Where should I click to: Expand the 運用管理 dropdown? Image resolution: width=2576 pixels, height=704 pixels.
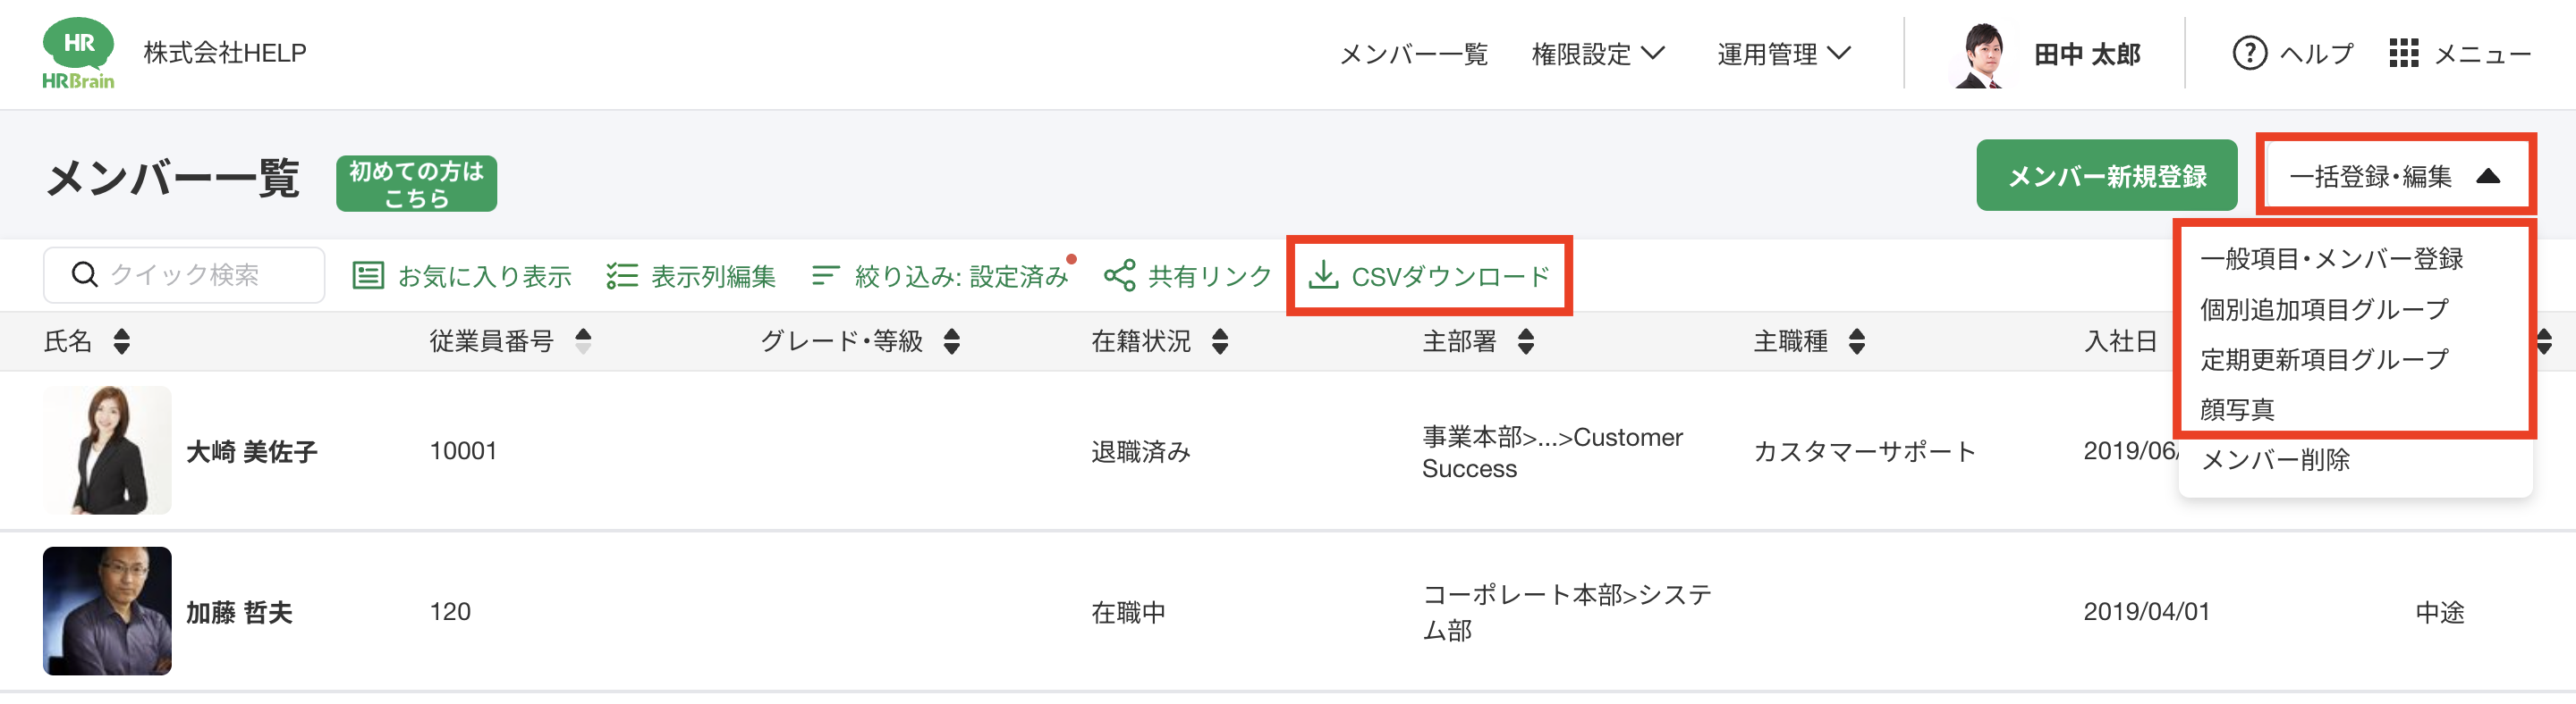tap(1783, 54)
